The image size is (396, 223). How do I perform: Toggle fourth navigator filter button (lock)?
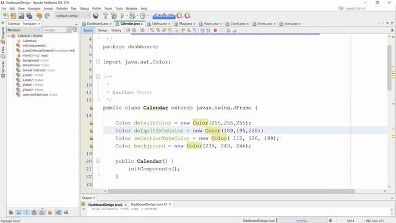coord(34,212)
